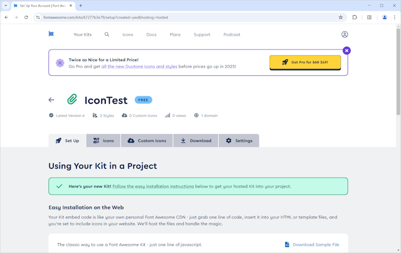Expand the tab search dropdown arrow
Screen dimensions: 401x253
tap(6, 5)
